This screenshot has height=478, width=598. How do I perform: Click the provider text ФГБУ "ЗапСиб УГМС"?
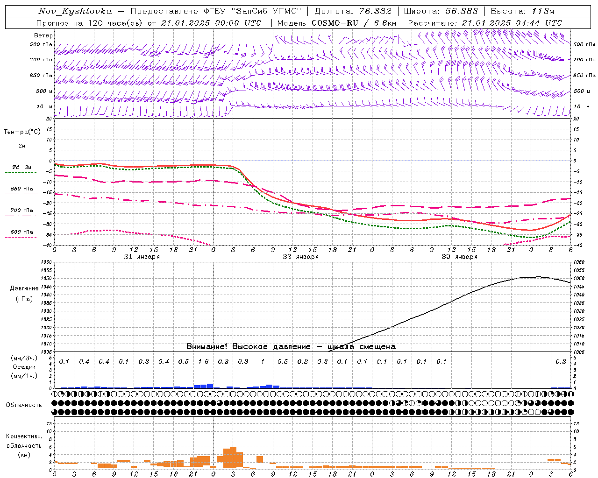(252, 11)
